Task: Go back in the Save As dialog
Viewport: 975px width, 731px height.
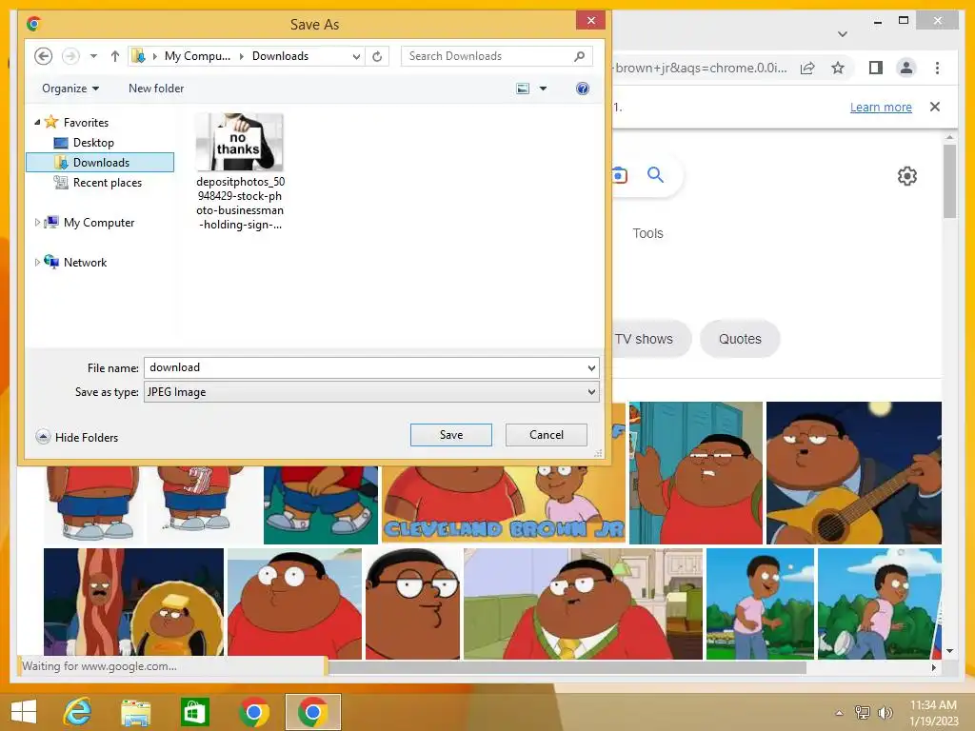Action: tap(43, 56)
